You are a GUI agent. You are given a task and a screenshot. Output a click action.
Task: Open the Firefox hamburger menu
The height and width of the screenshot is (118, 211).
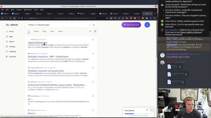(x=155, y=18)
